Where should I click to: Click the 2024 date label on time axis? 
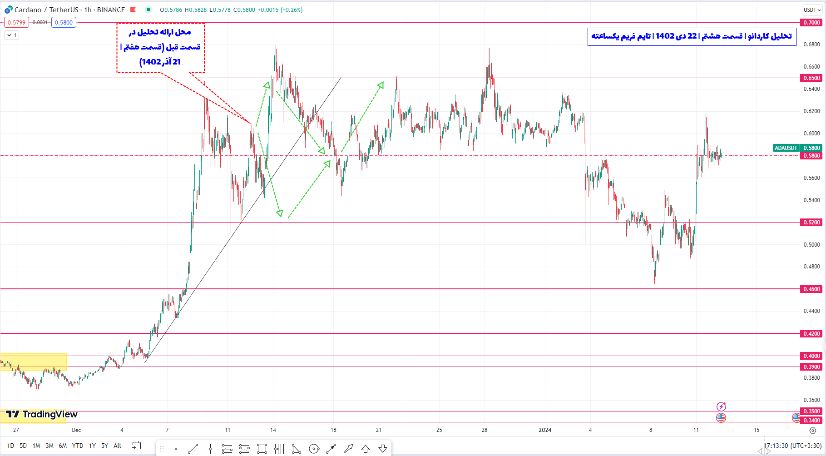[545, 430]
